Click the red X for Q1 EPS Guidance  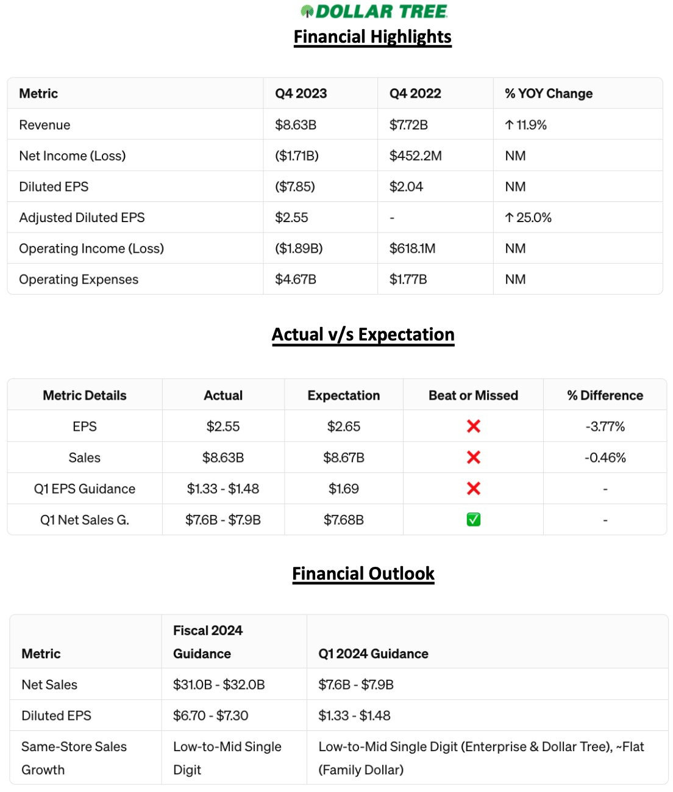(473, 489)
